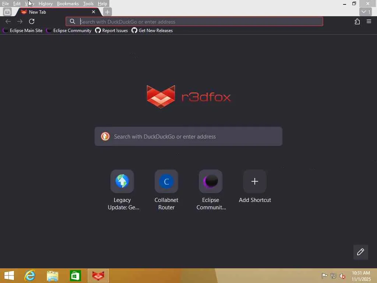Open the Extensions puzzle icon
The image size is (377, 283).
357,21
